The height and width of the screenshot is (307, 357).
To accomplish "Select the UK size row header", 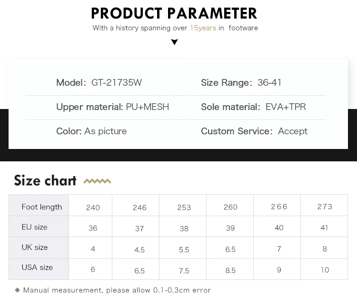I will pos(35,248).
